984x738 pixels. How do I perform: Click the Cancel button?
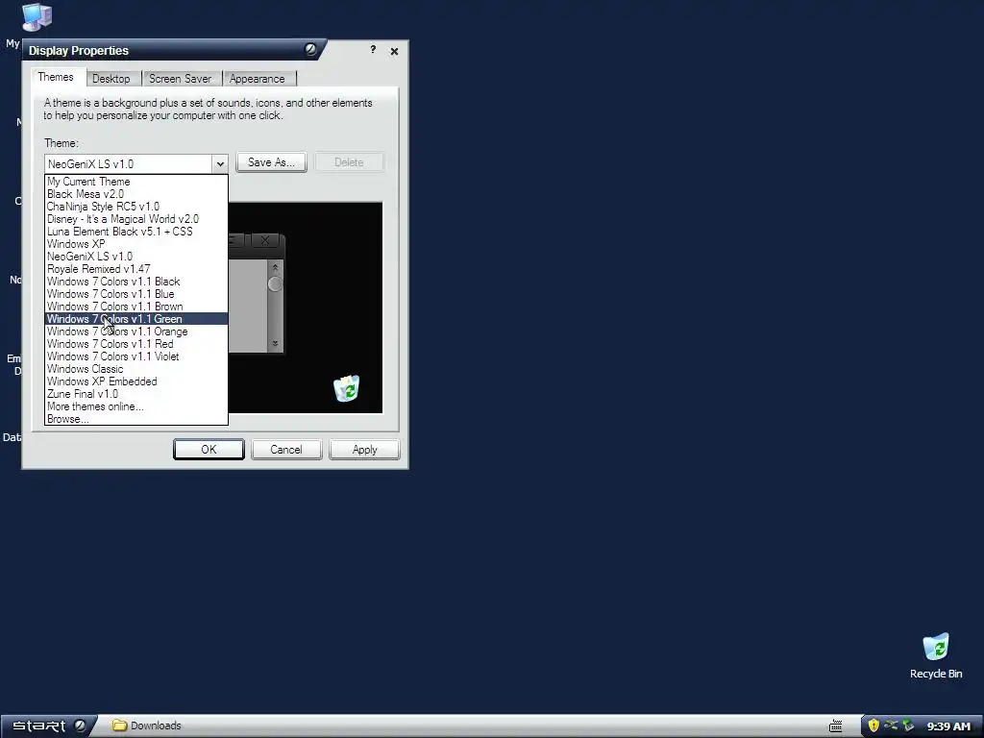pos(286,450)
